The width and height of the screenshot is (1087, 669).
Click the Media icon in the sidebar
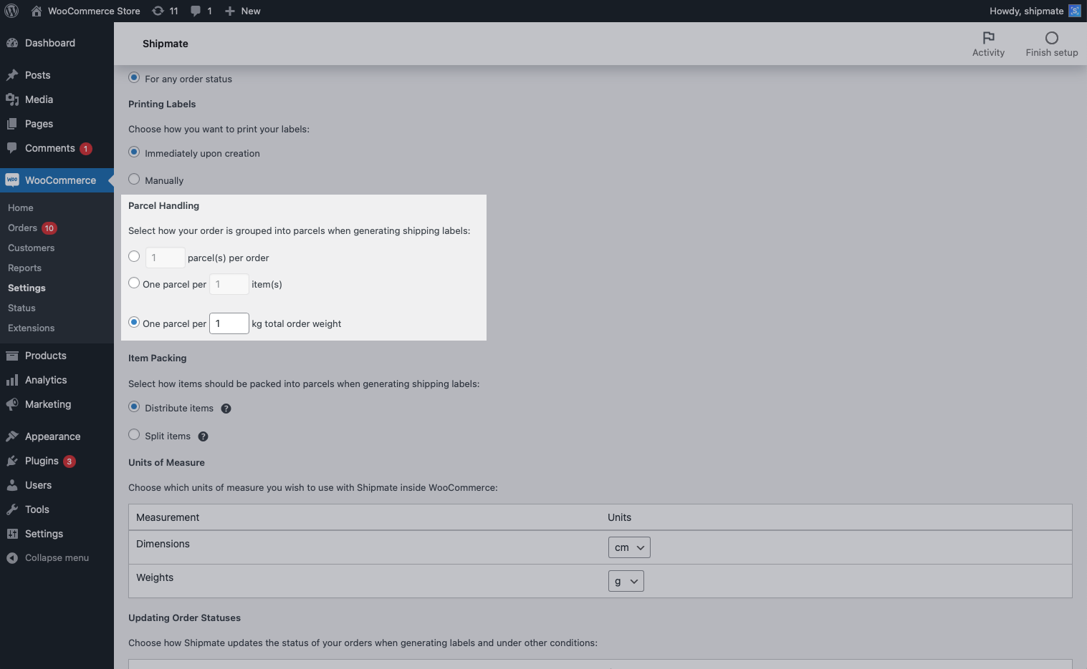pos(12,99)
